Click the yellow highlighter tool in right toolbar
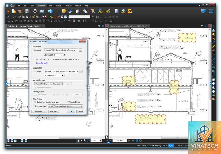The width and height of the screenshot is (221, 154). (213, 46)
